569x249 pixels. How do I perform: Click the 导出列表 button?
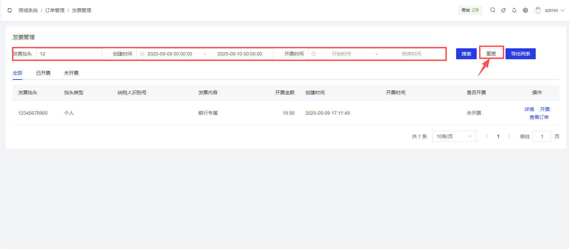tap(520, 54)
